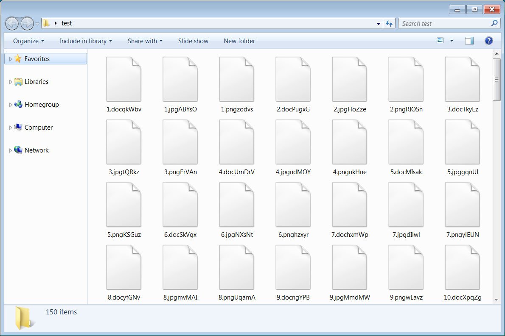Open the 9.jpgMmdMW file
Image resolution: width=505 pixels, height=336 pixels.
click(349, 267)
